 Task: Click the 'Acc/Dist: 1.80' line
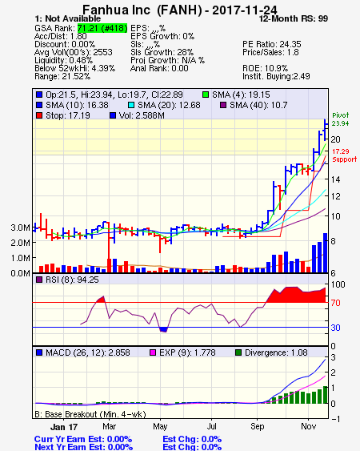click(x=60, y=36)
